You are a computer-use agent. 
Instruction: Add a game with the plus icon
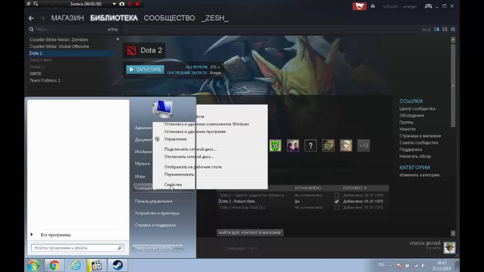click(118, 39)
